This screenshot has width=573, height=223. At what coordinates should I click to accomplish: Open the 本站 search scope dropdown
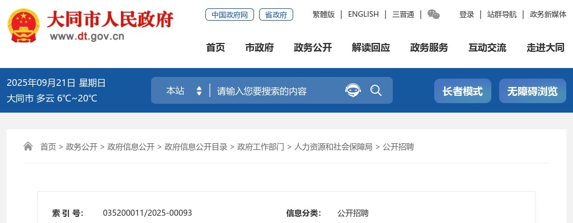tap(184, 91)
